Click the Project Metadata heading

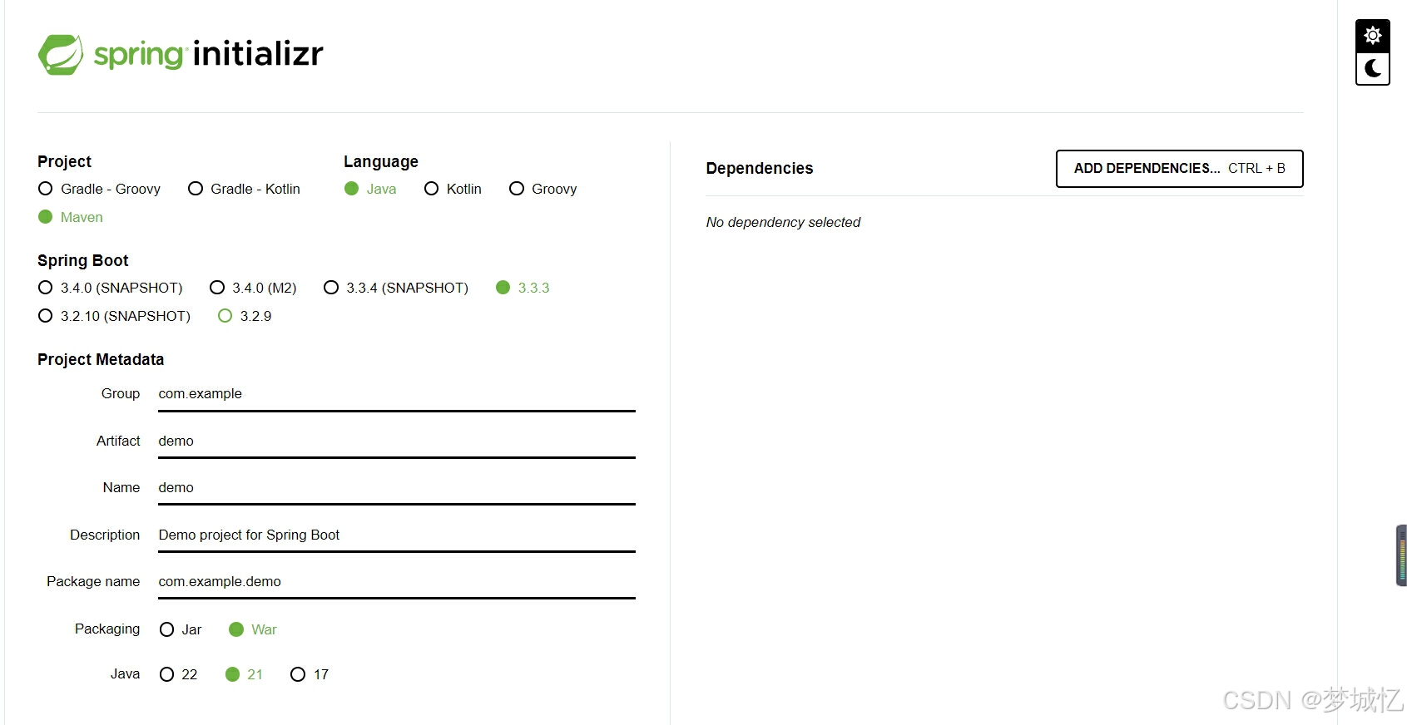coord(101,359)
